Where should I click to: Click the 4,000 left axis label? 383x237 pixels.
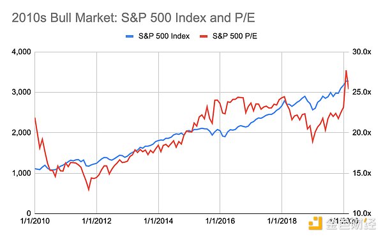[22, 52]
